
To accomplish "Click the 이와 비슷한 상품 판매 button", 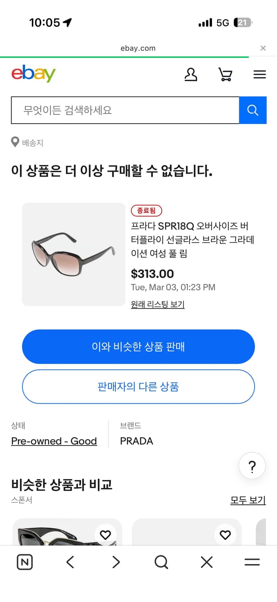I will (138, 347).
